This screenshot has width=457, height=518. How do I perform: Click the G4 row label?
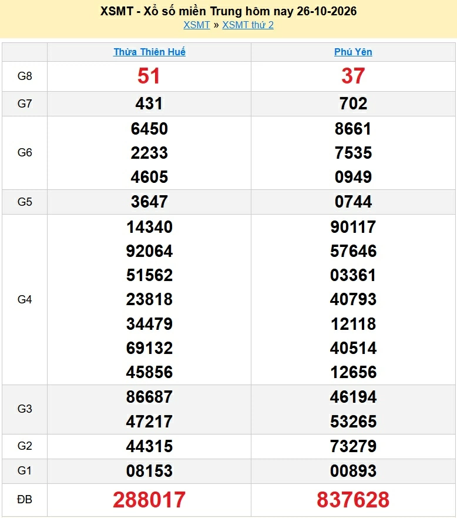25,299
